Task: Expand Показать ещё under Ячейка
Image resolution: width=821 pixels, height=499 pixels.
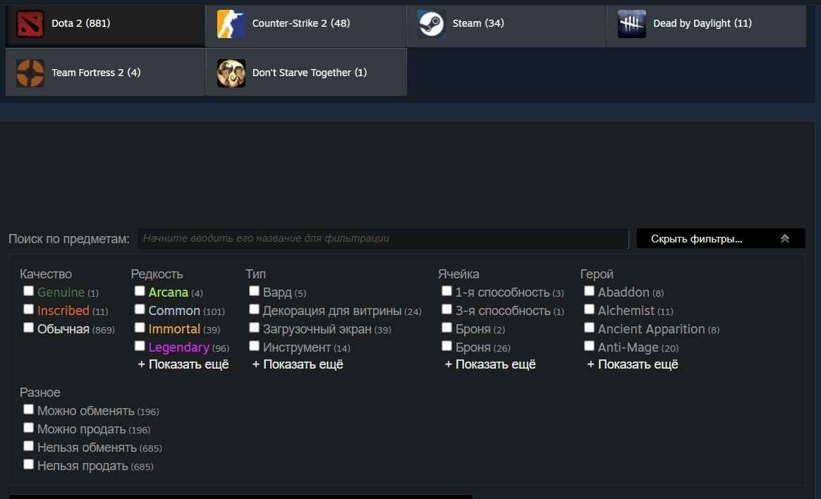Action: (490, 364)
